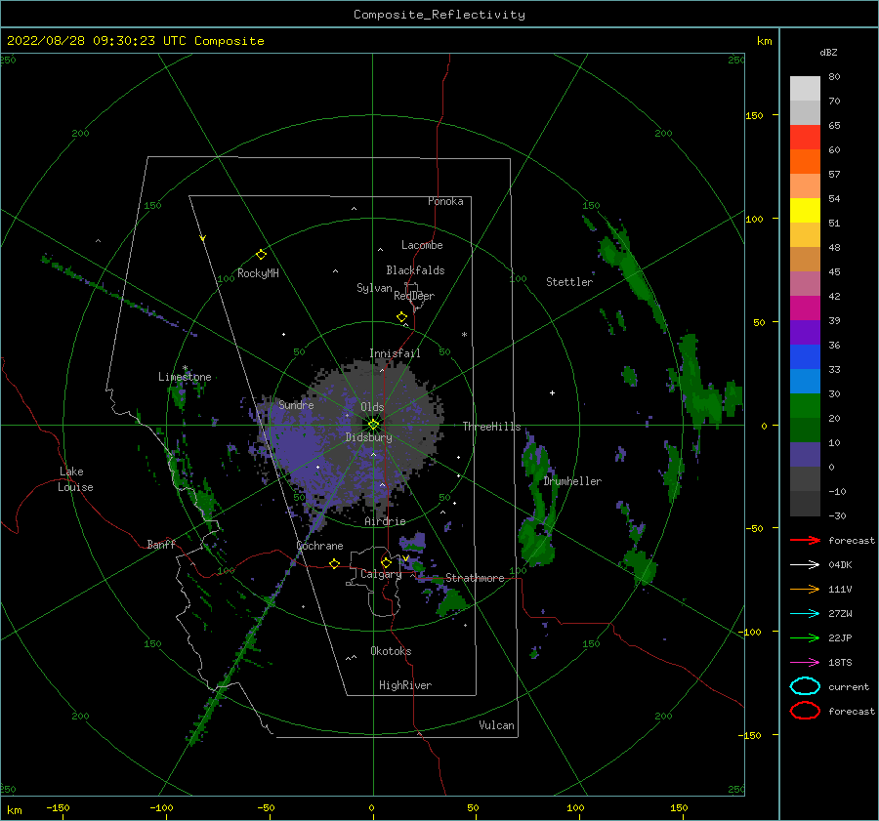The image size is (879, 821).
Task: Click the Airdrie city label
Action: (x=385, y=521)
